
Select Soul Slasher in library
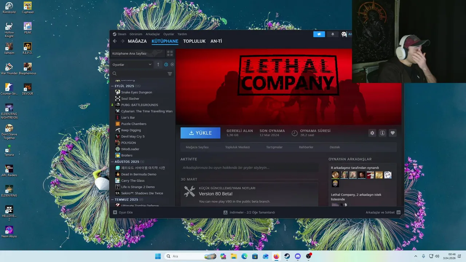pyautogui.click(x=130, y=99)
